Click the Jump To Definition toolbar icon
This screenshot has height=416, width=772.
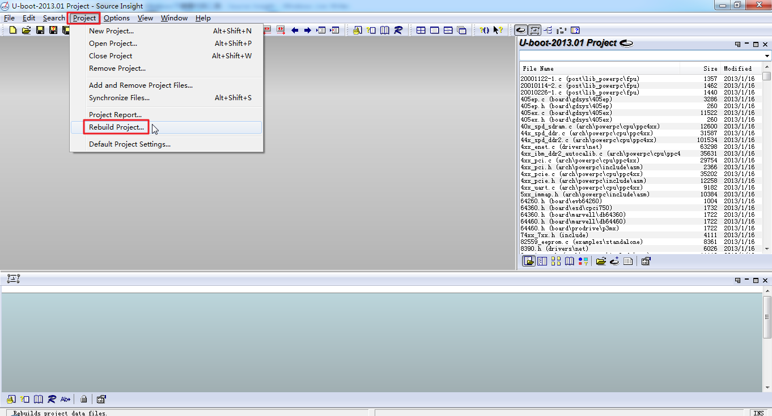coord(357,30)
